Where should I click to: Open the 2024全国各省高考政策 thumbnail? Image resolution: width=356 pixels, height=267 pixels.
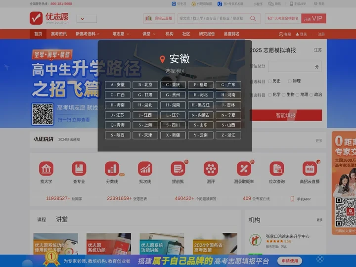point(215,244)
